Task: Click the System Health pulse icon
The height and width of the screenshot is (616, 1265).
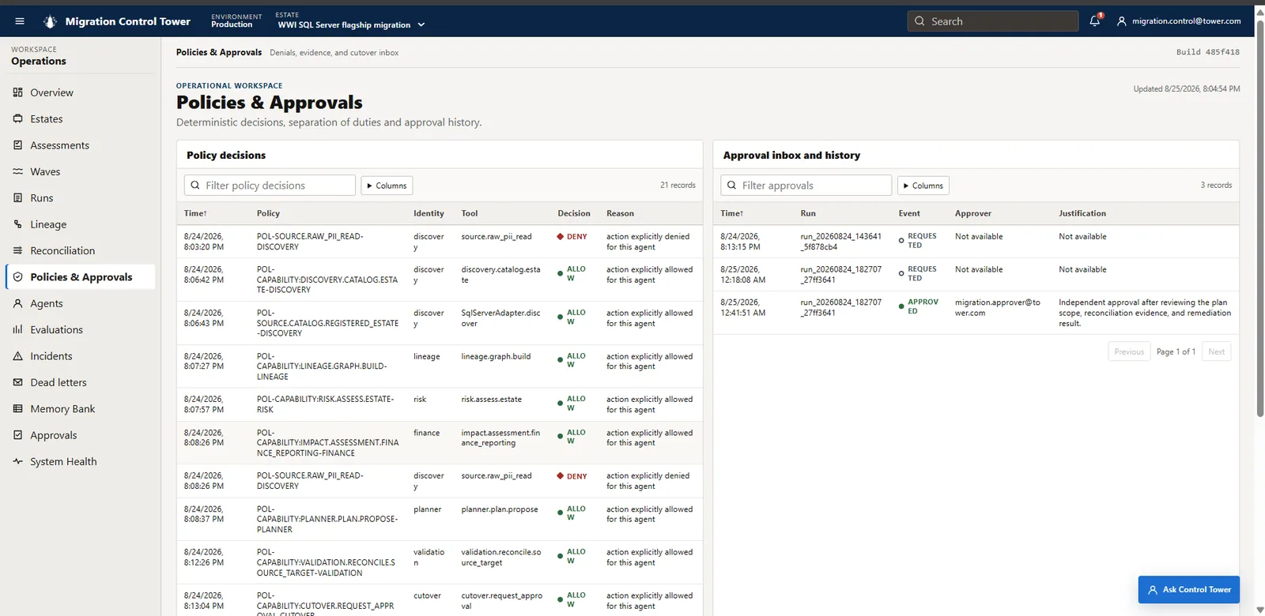Action: click(17, 461)
